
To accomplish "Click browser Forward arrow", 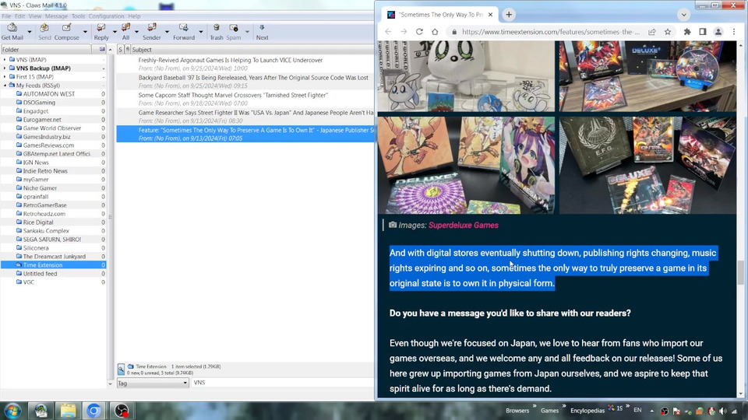I will tap(404, 31).
